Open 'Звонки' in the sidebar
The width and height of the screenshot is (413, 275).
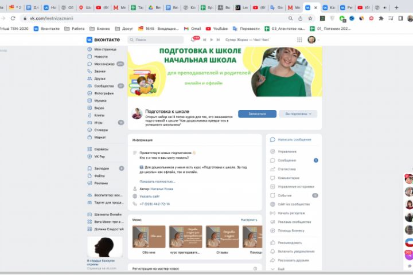pos(96,71)
